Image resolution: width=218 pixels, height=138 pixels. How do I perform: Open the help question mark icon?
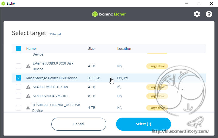[209, 14]
